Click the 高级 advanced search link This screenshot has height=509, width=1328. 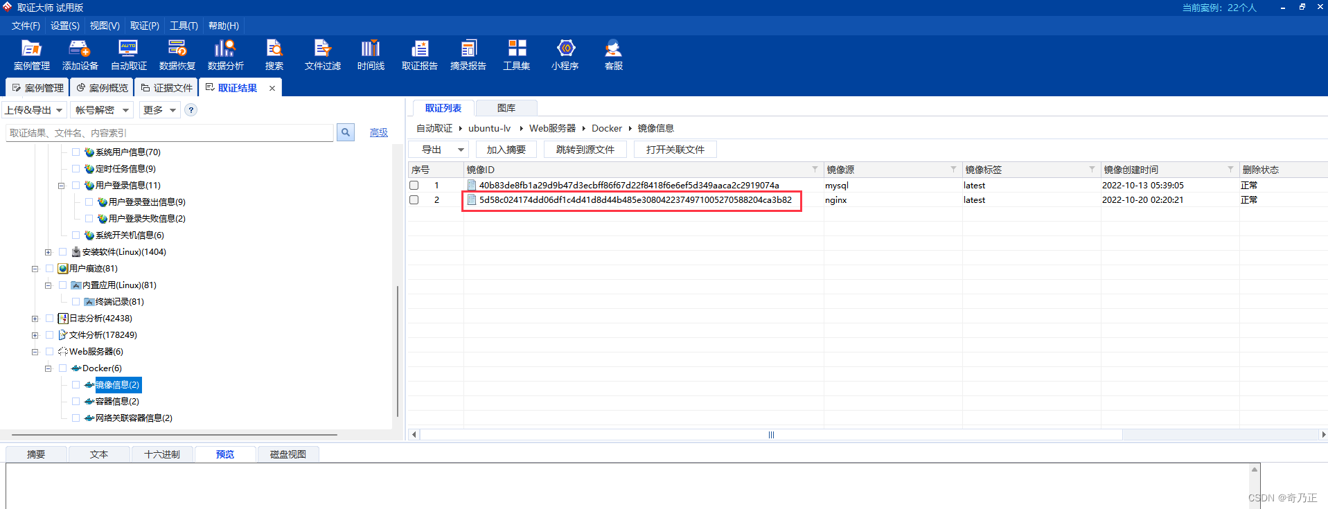coord(378,132)
